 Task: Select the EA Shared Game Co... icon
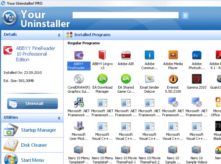(126, 79)
